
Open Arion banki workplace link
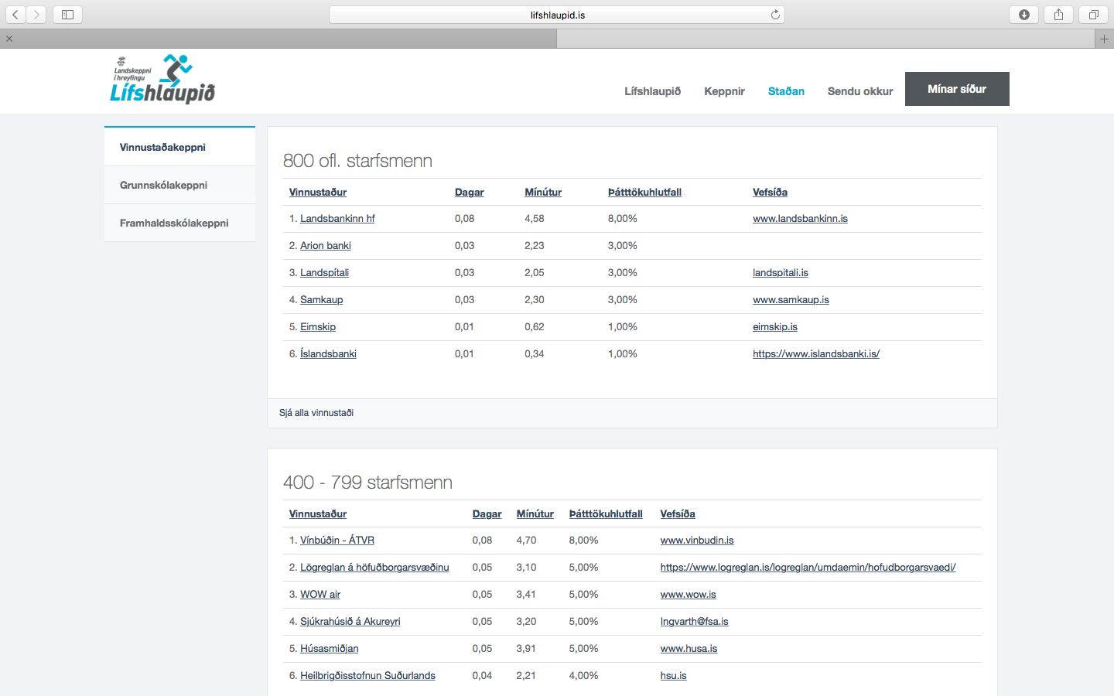pos(326,246)
